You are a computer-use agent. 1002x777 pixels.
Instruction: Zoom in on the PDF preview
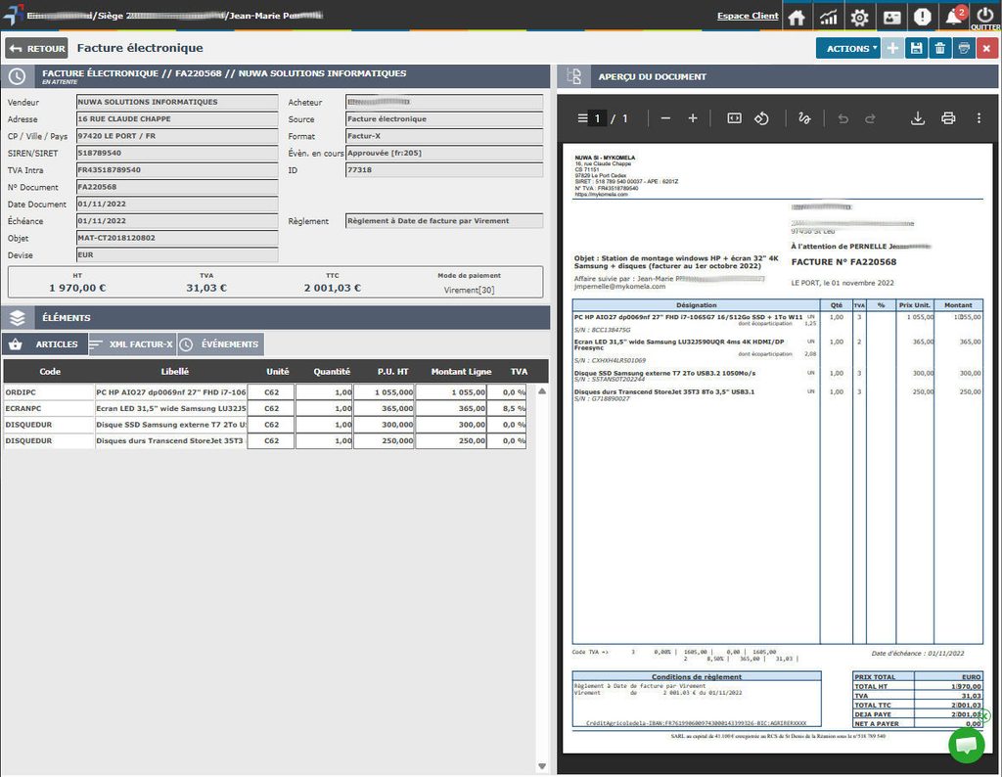click(x=692, y=118)
